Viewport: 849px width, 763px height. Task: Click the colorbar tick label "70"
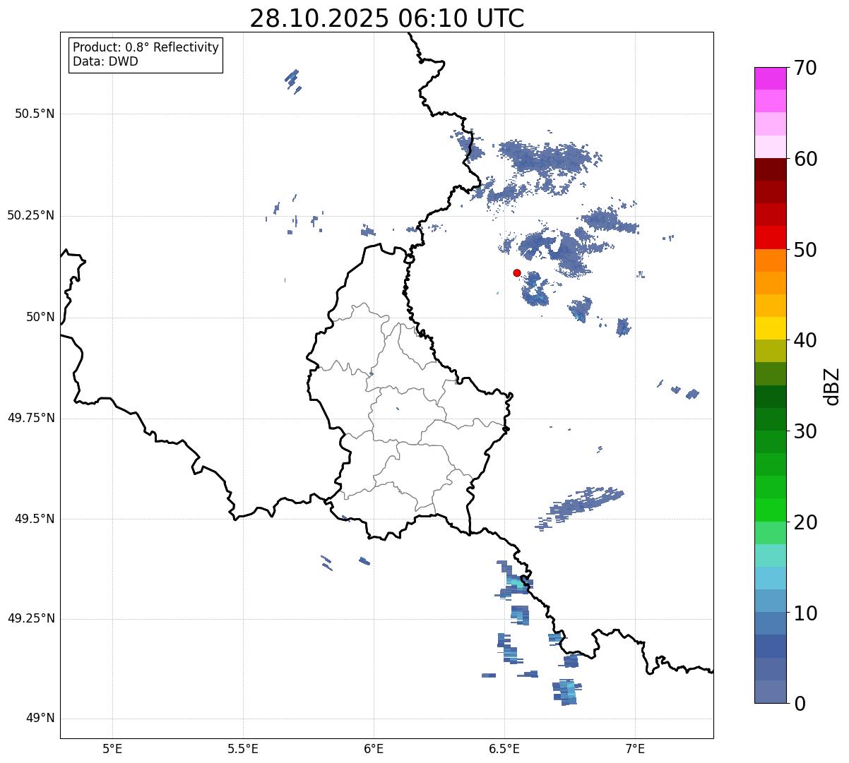click(806, 68)
